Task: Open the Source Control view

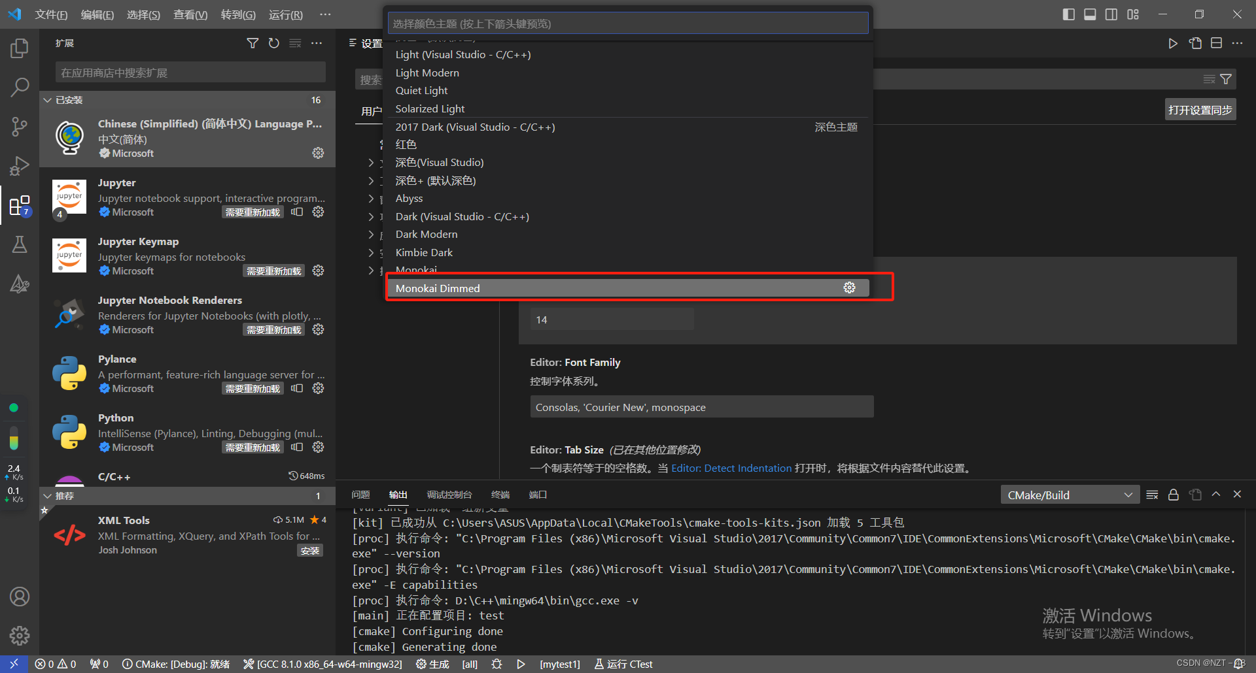Action: point(20,127)
